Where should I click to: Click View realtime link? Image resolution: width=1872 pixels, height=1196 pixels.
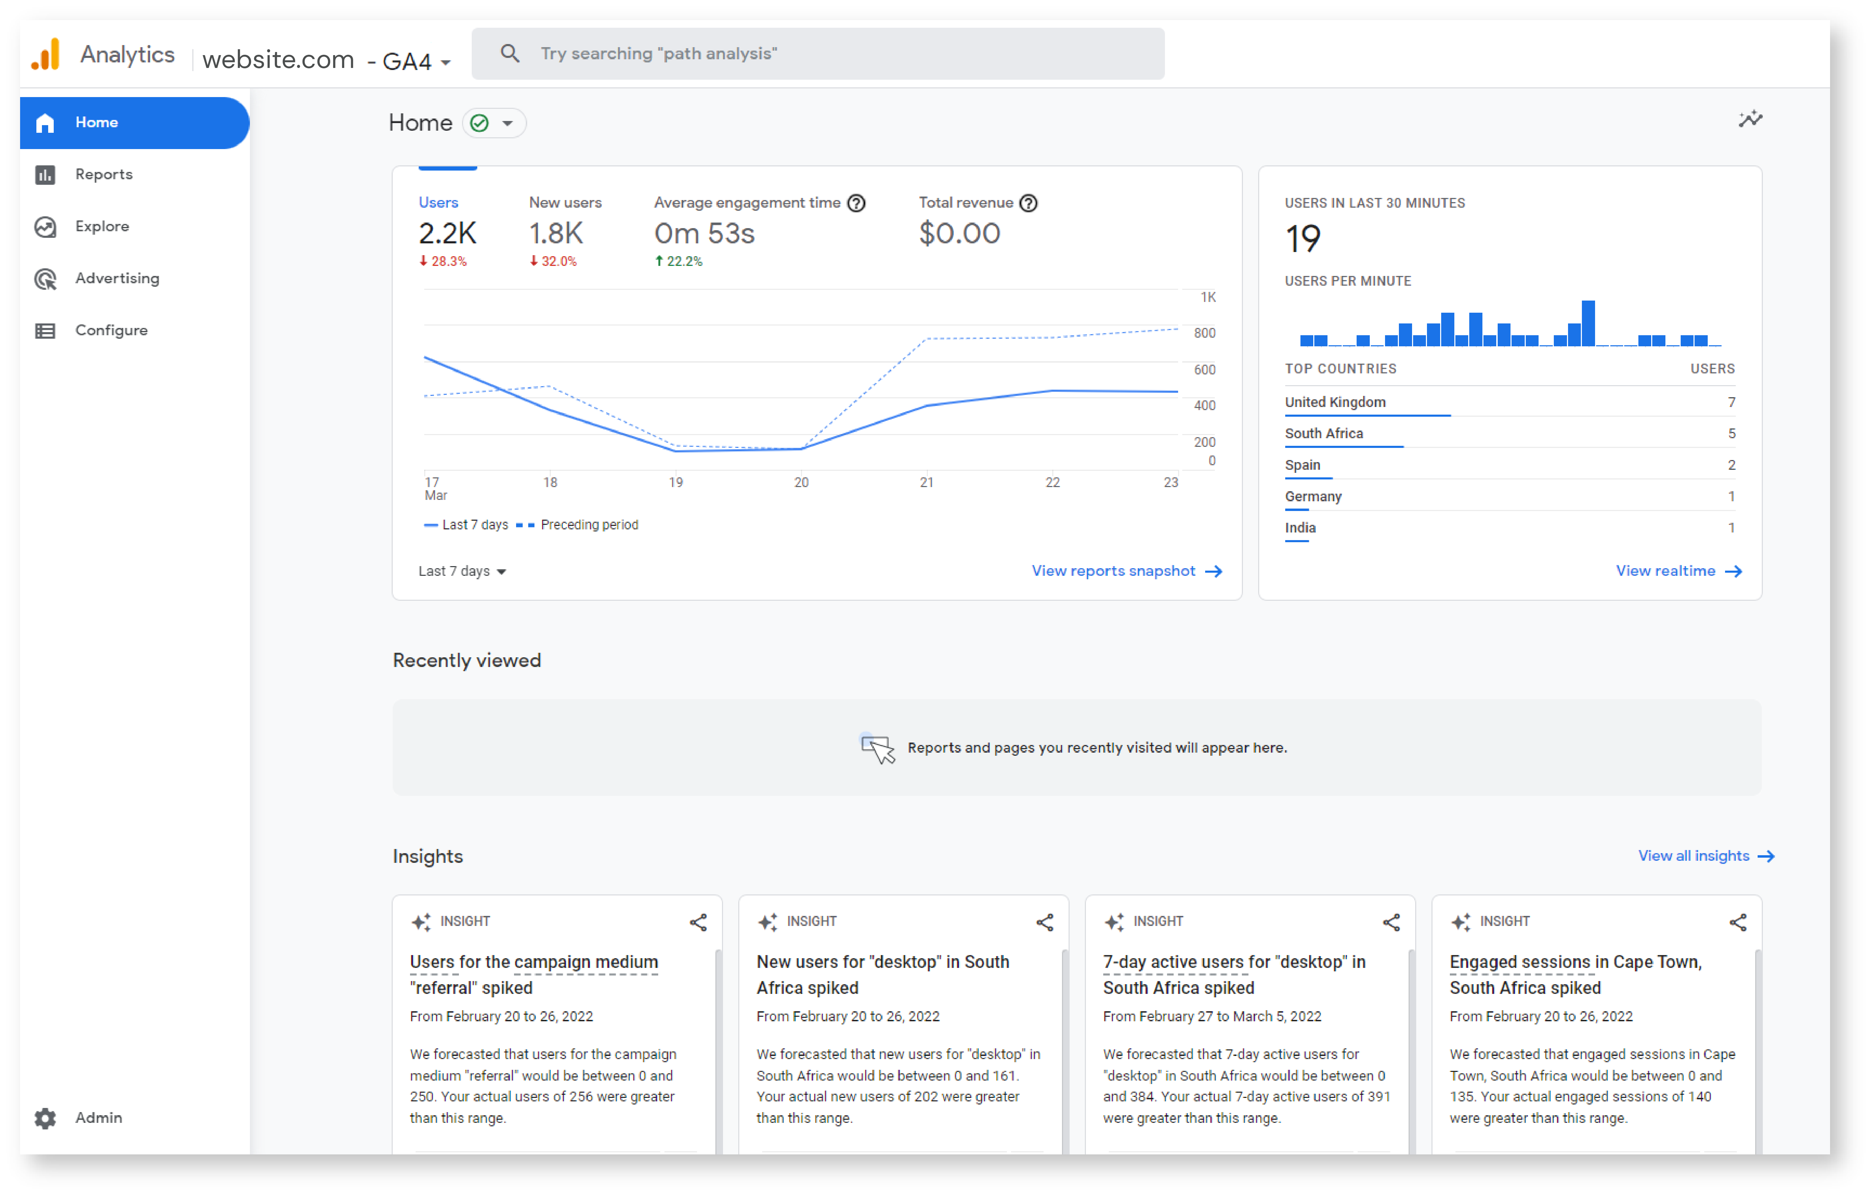(1679, 572)
